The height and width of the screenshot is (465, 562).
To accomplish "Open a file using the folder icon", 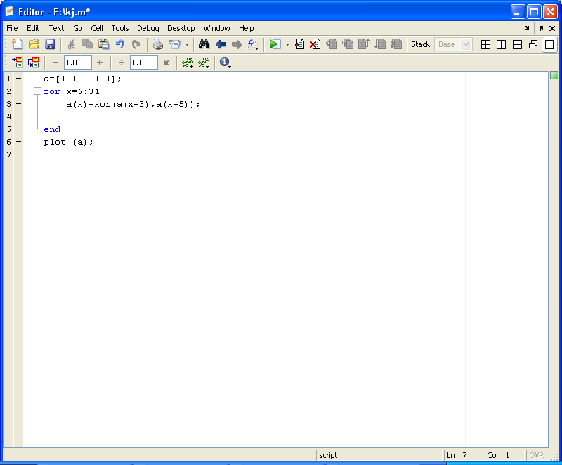I will tap(34, 44).
